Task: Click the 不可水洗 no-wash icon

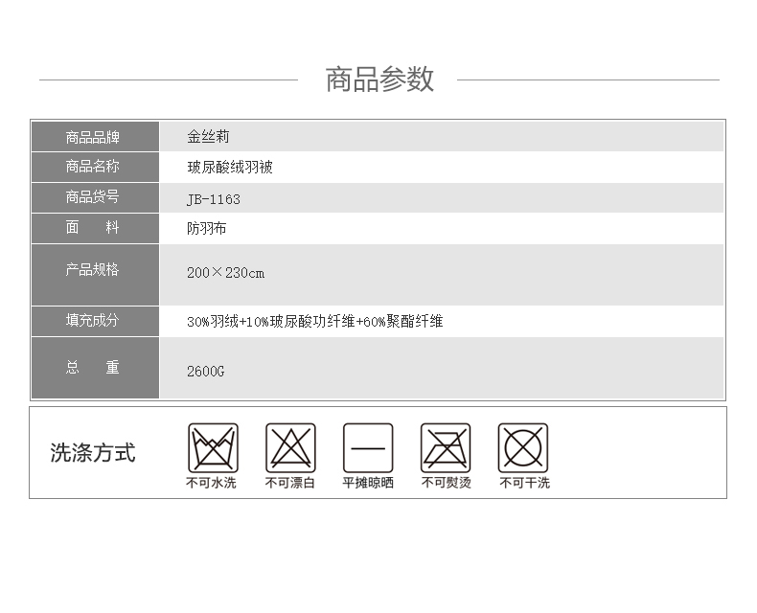Action: (213, 448)
